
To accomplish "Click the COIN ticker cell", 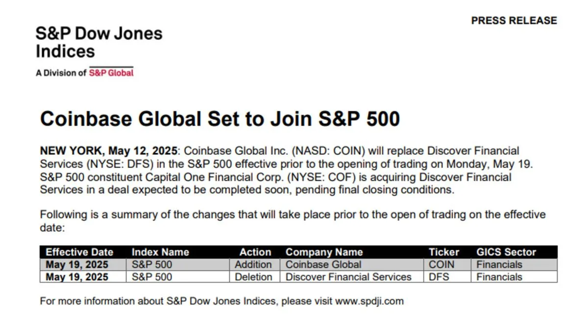I will click(x=447, y=264).
